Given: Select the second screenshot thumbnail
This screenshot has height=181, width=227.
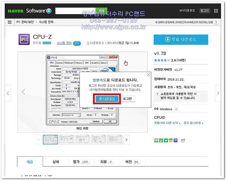Looking at the screenshot, I should (x=67, y=140).
